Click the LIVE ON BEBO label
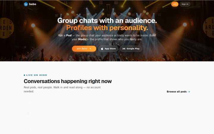The height and width of the screenshot is (134, 214). pyautogui.click(x=37, y=75)
